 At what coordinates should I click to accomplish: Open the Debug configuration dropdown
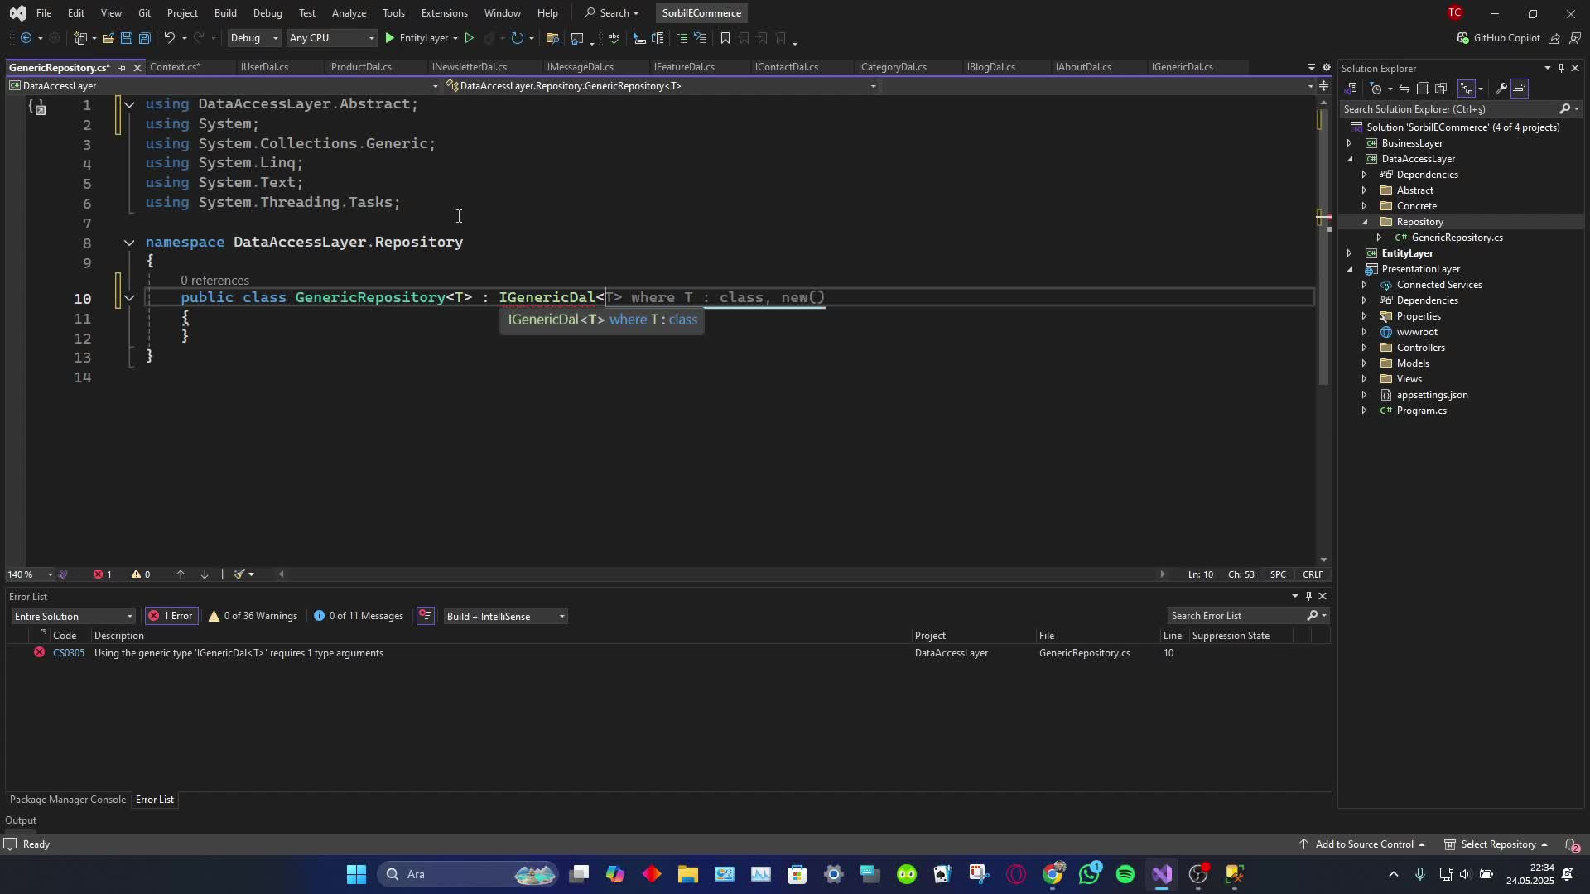[253, 38]
